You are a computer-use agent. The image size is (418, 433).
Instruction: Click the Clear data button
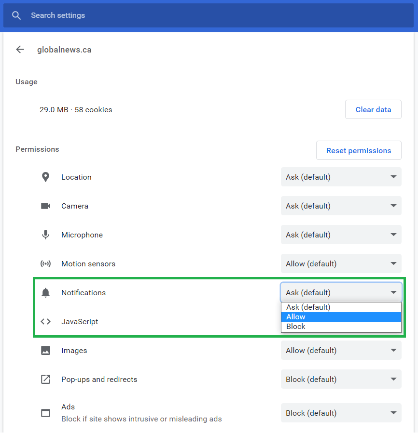coord(373,110)
